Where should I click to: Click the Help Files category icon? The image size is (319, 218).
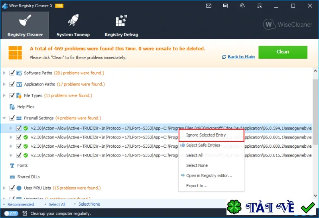point(12,107)
